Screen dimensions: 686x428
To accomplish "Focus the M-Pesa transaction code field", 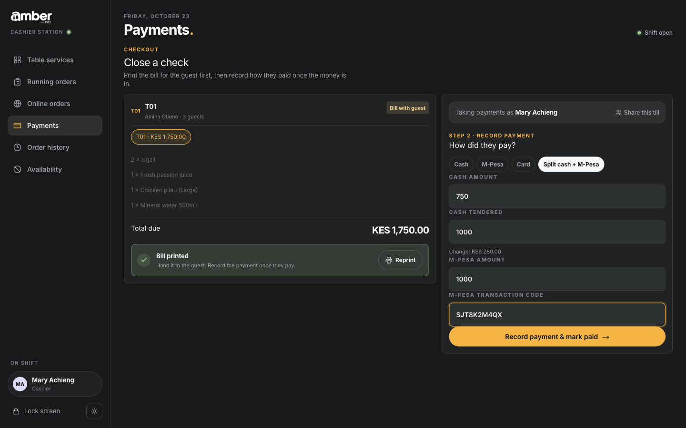I will coord(557,315).
